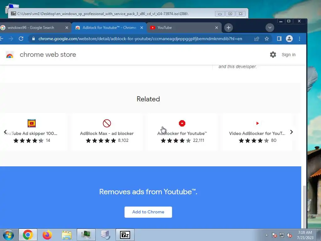Open web store settings gear

click(273, 55)
